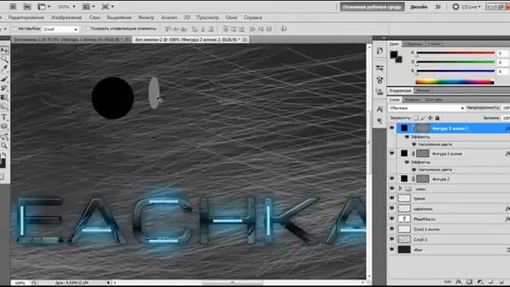Image resolution: width=510 pixels, height=287 pixels.
Task: Open the Изображение menu
Action: [x=66, y=18]
